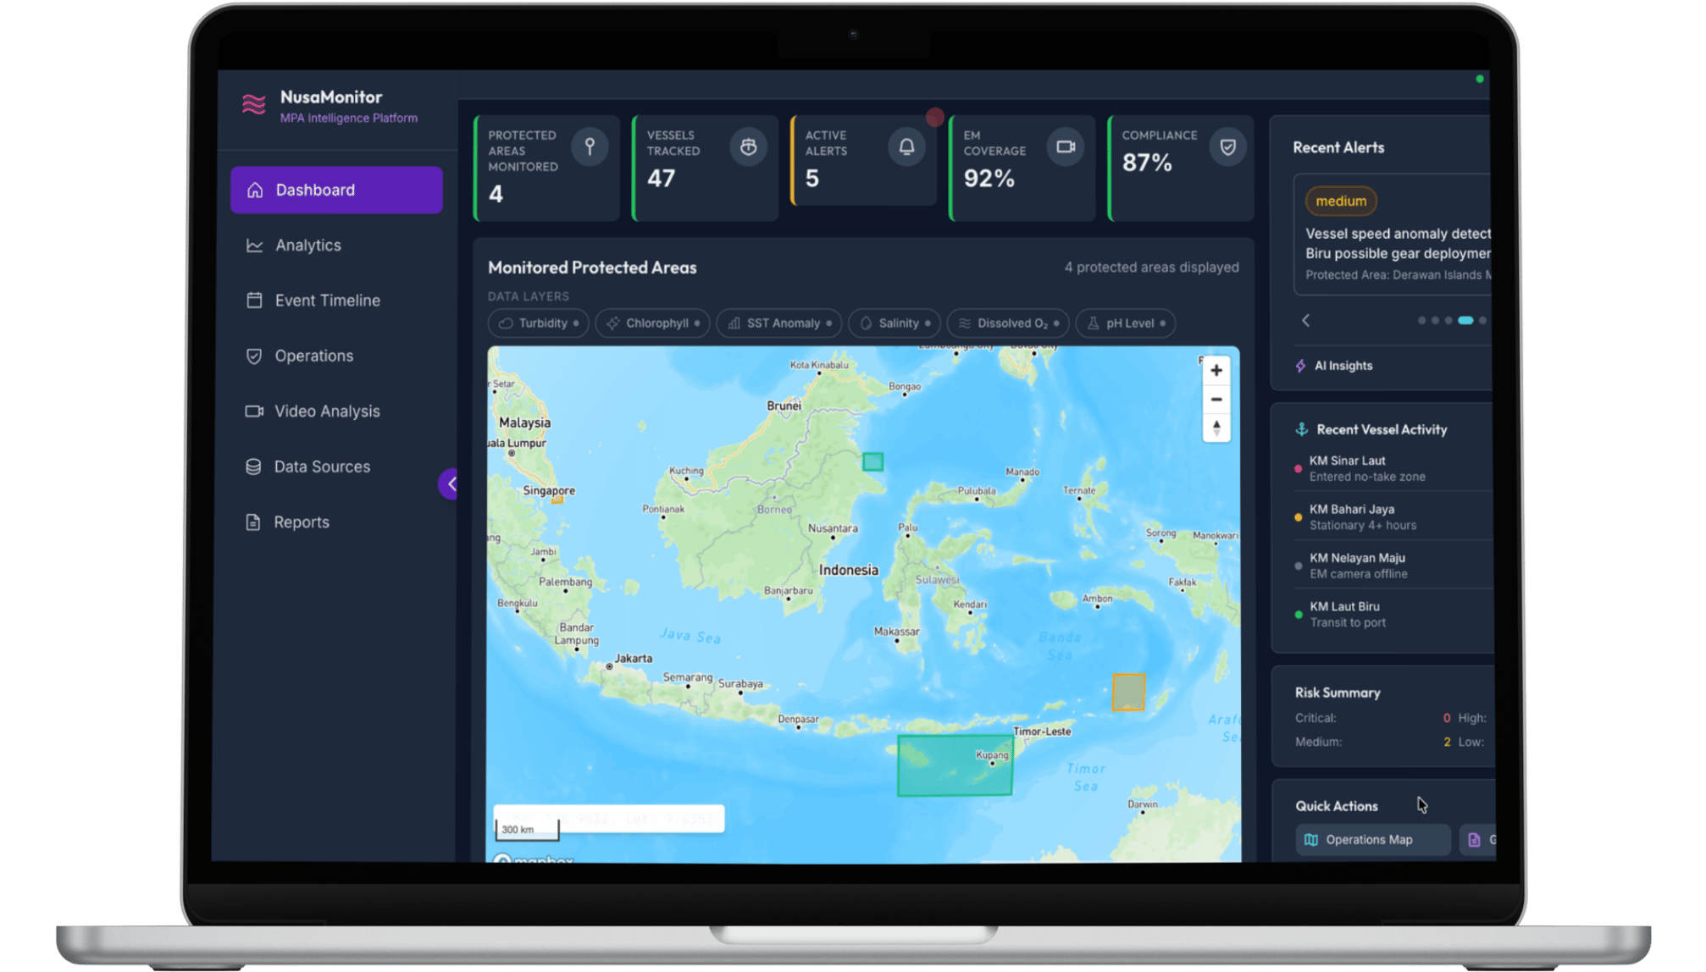Image resolution: width=1706 pixels, height=972 pixels.
Task: Click the shield icon on the Compliance card
Action: [x=1228, y=146]
